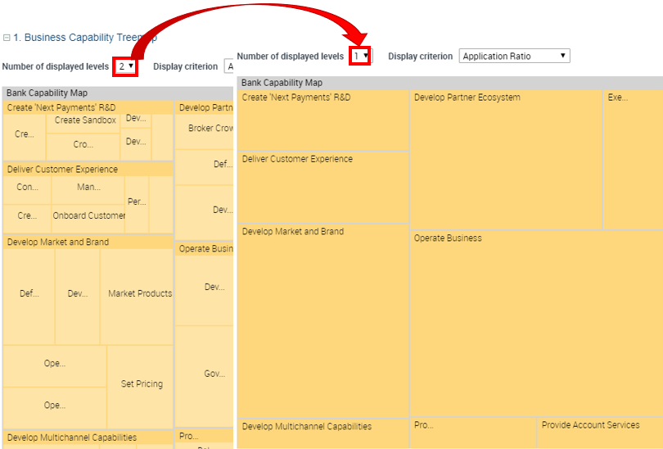Select the Operate Business tile in right treemap
The height and width of the screenshot is (449, 663).
tap(535, 323)
